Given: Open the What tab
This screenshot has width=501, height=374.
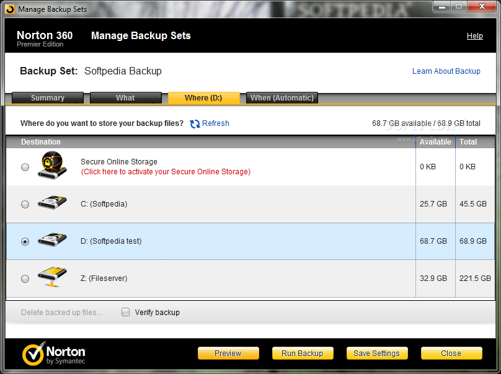Looking at the screenshot, I should click(x=126, y=98).
